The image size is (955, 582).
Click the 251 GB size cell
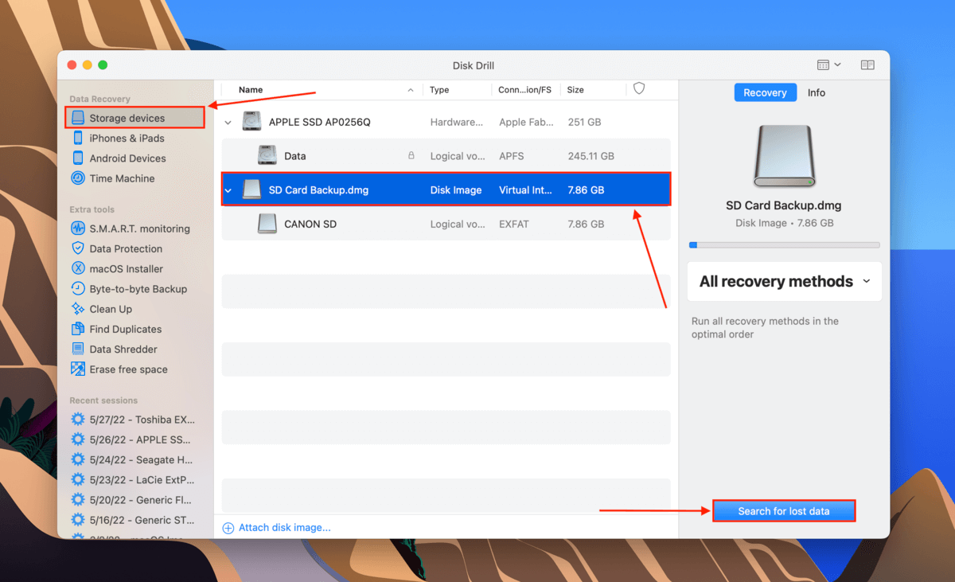click(x=584, y=123)
